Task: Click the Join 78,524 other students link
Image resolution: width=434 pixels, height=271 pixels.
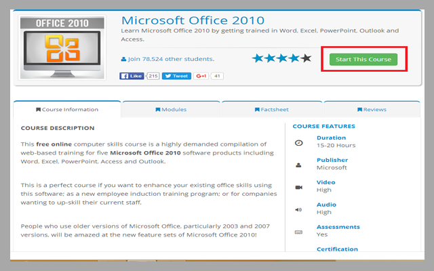Action: coord(167,59)
